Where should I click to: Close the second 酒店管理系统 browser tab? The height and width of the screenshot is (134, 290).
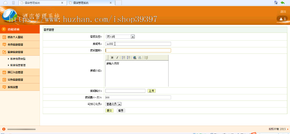[111, 3]
